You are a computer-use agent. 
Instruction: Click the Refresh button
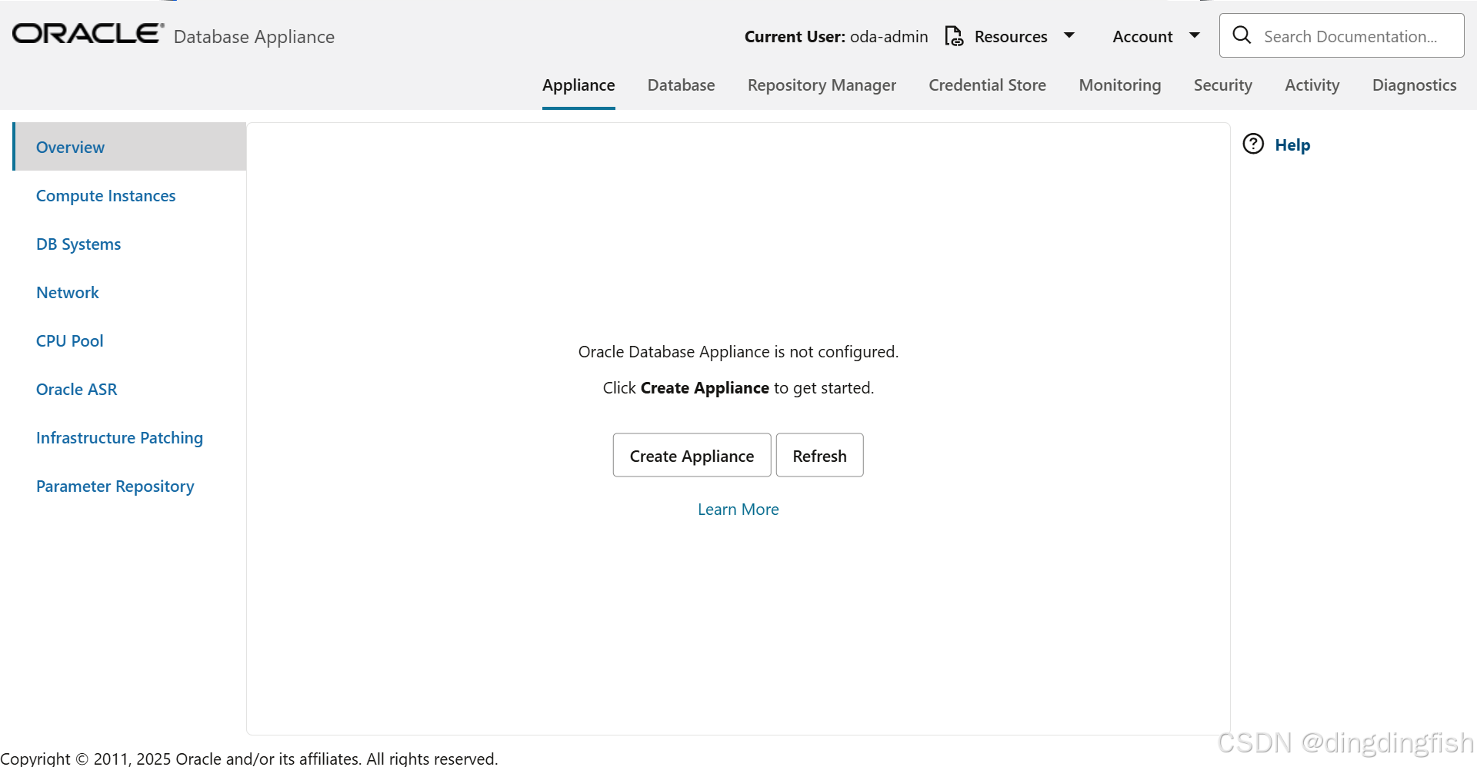pos(819,456)
